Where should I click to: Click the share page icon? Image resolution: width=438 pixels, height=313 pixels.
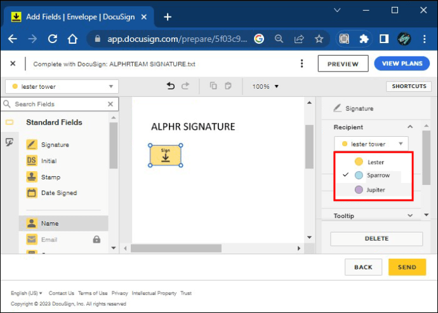[x=299, y=39]
